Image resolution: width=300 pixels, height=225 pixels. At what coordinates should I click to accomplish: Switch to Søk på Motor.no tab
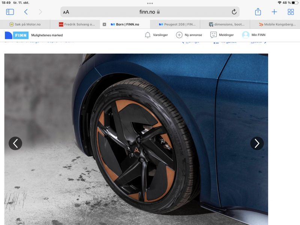(25, 24)
